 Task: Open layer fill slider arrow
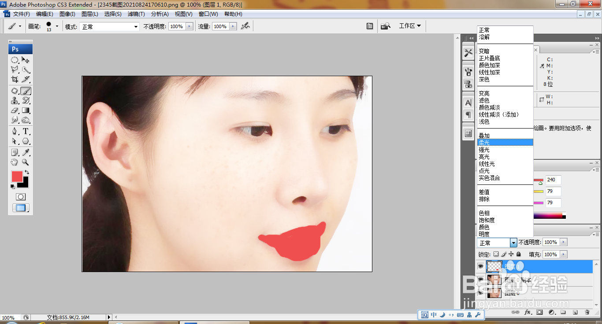pos(564,254)
